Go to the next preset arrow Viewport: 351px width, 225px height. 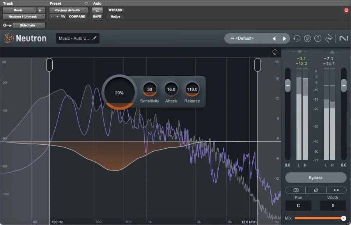[x=284, y=39]
